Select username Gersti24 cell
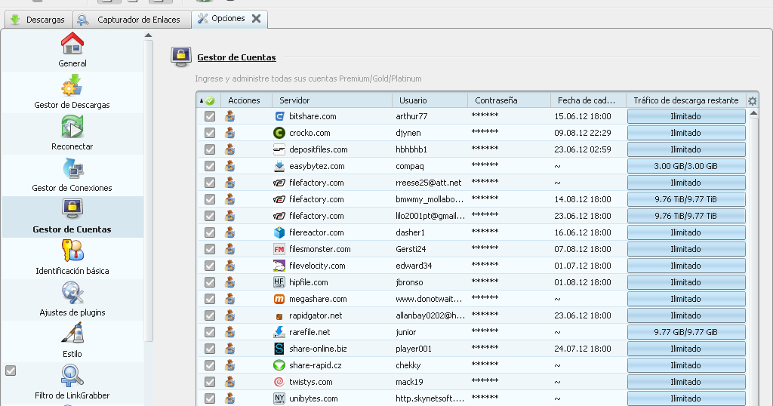 coord(411,249)
